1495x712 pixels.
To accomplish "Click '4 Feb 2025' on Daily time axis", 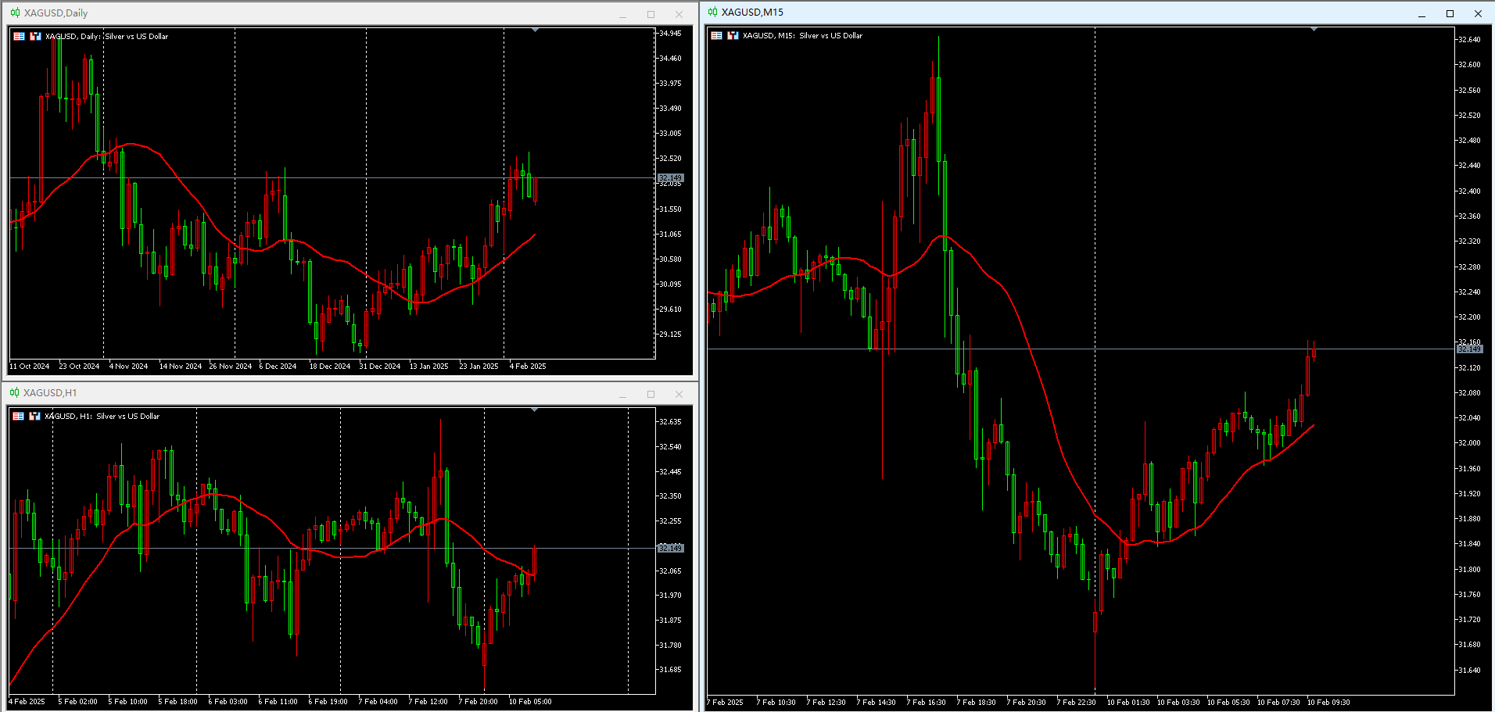I will point(528,366).
